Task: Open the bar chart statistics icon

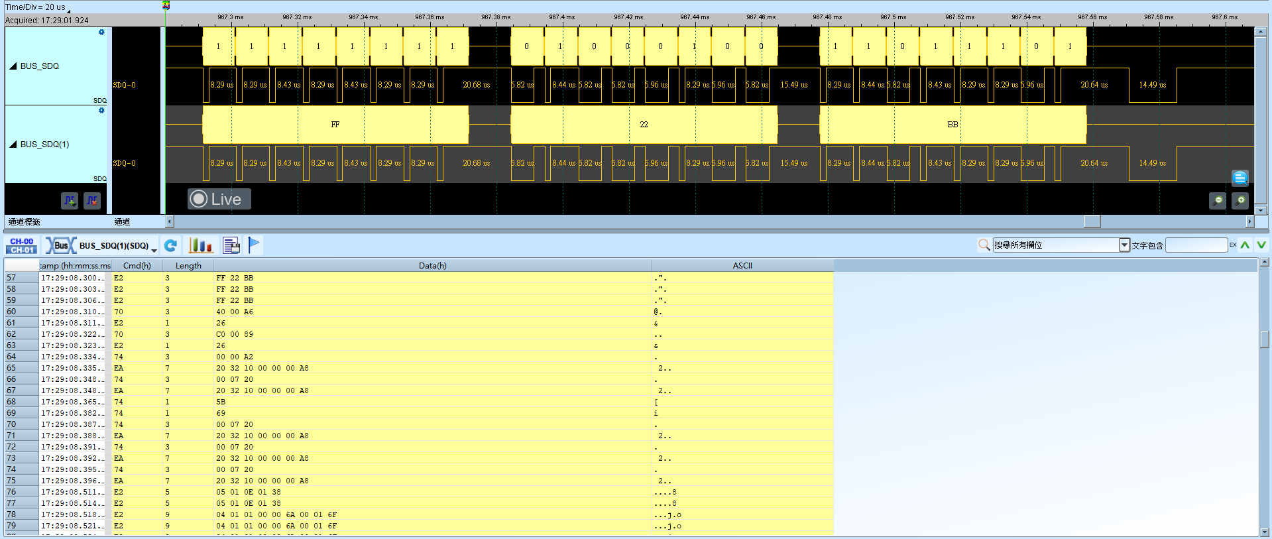Action: pos(200,246)
